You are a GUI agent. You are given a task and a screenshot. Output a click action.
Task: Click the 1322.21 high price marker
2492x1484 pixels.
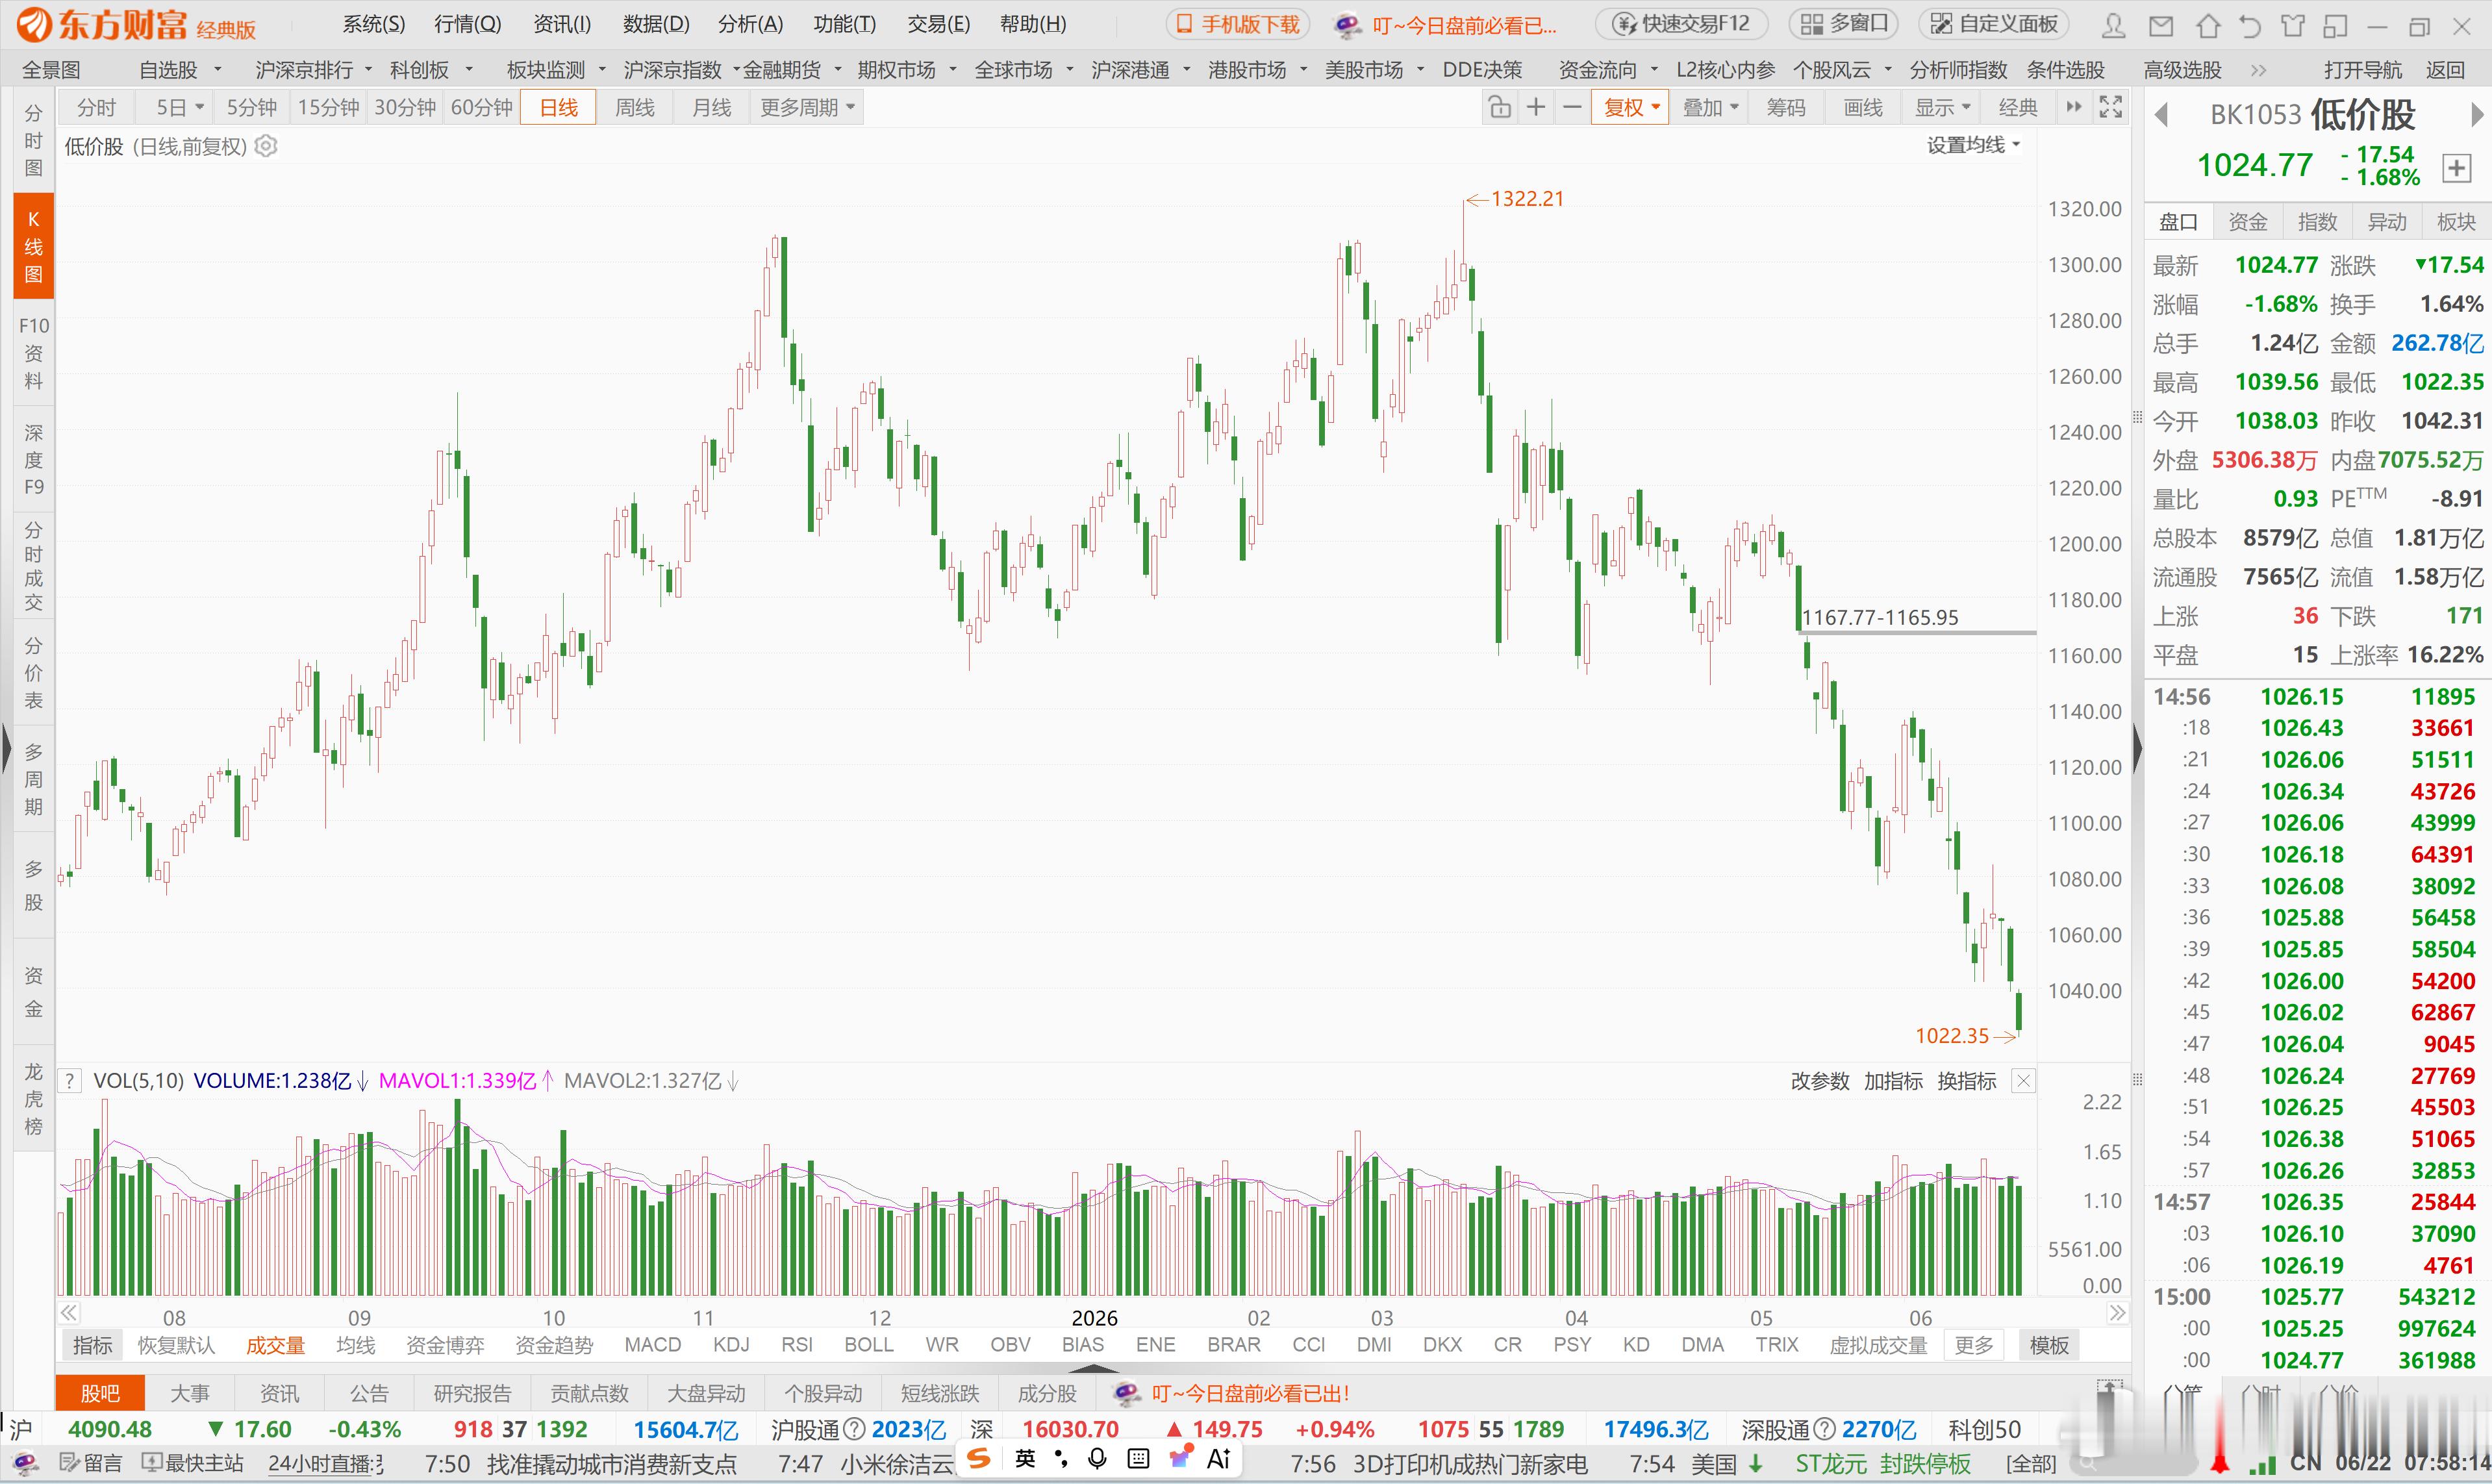(1516, 199)
